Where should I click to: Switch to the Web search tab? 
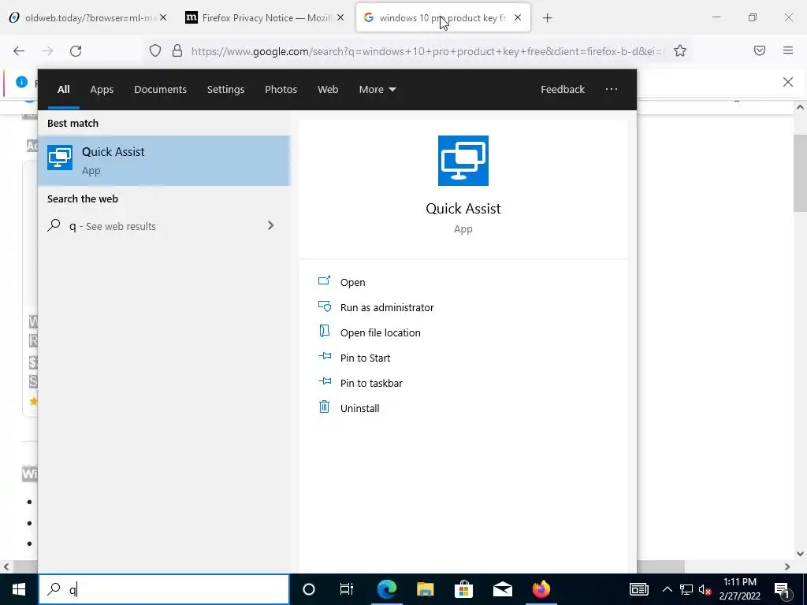click(x=328, y=89)
